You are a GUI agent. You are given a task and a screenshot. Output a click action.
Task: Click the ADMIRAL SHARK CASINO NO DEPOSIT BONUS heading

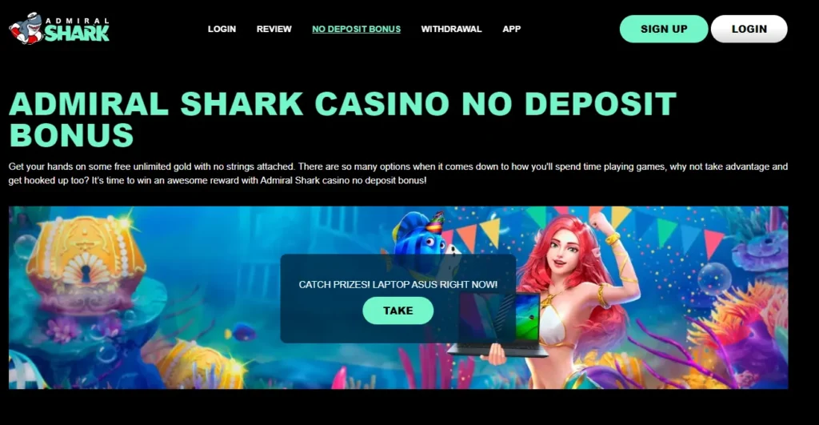tap(342, 119)
